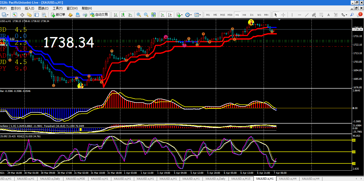Toggle the 自动交易 auto trading button
Viewport: 364px width, 181px height.
(x=99, y=15)
